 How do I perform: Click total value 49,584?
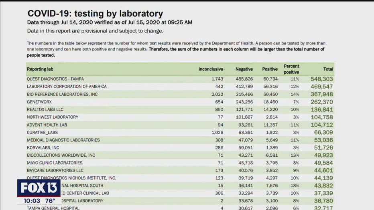click(323, 163)
